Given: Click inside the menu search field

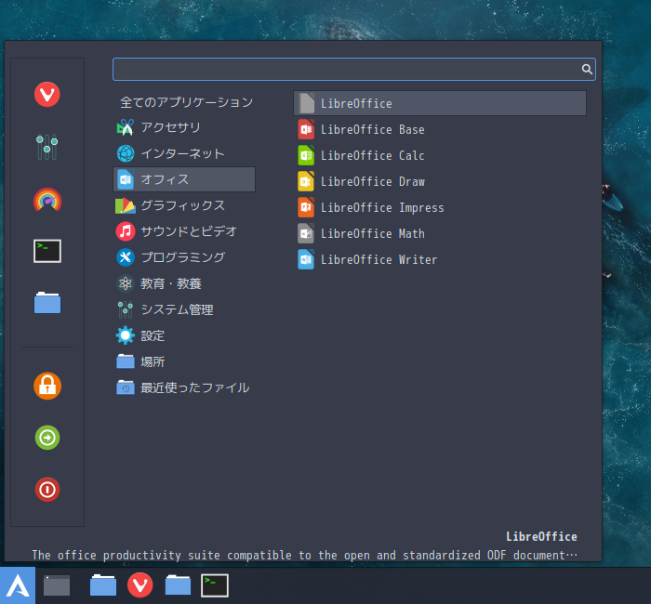Looking at the screenshot, I should pyautogui.click(x=353, y=69).
